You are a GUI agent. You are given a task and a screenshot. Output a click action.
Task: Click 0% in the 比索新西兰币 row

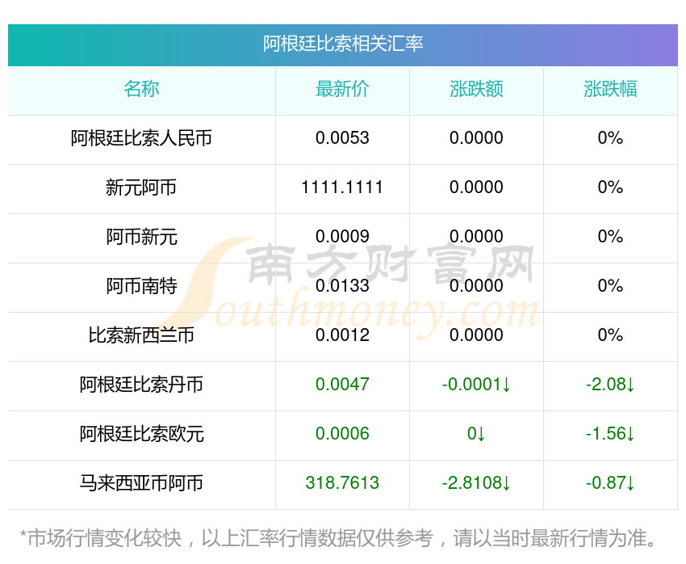click(610, 335)
